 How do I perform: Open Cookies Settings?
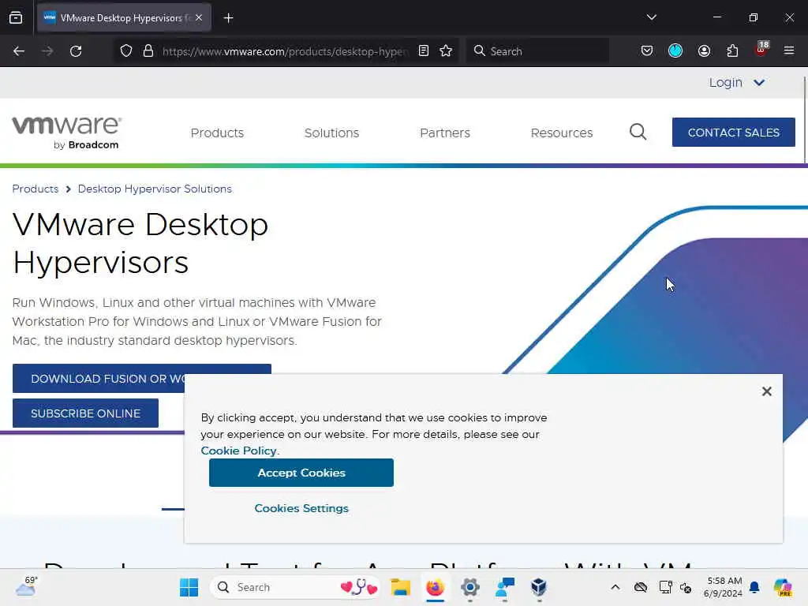pyautogui.click(x=301, y=508)
